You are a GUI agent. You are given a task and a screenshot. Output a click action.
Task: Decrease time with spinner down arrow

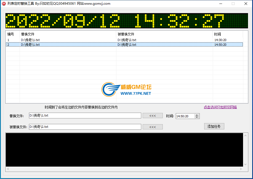click(x=197, y=117)
